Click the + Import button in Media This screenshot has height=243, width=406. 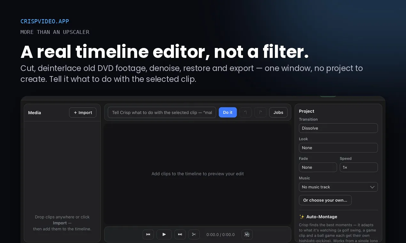pos(83,113)
